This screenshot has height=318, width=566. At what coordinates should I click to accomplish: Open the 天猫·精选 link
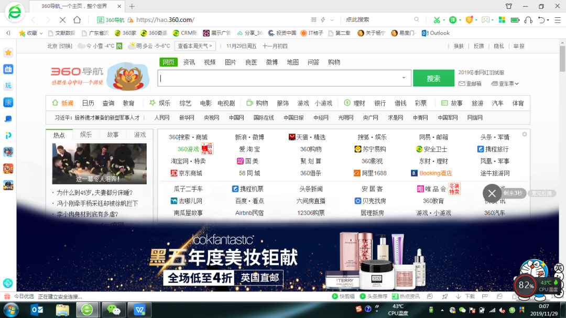307,137
